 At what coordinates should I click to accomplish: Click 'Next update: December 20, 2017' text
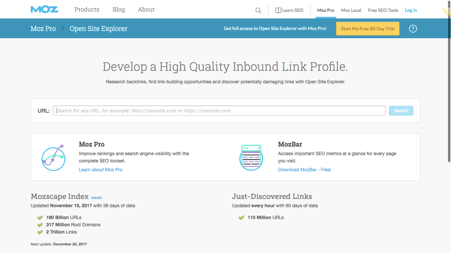click(59, 244)
